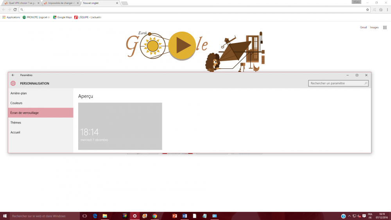The width and height of the screenshot is (391, 220).
Task: Open the Google Images link
Action: click(x=374, y=27)
